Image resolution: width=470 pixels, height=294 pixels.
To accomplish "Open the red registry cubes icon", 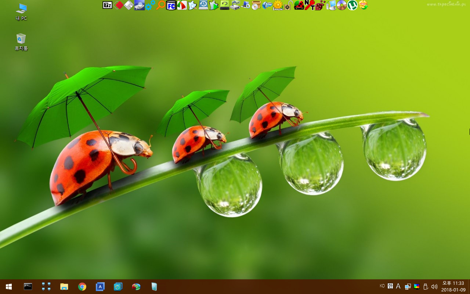I will point(321,5).
